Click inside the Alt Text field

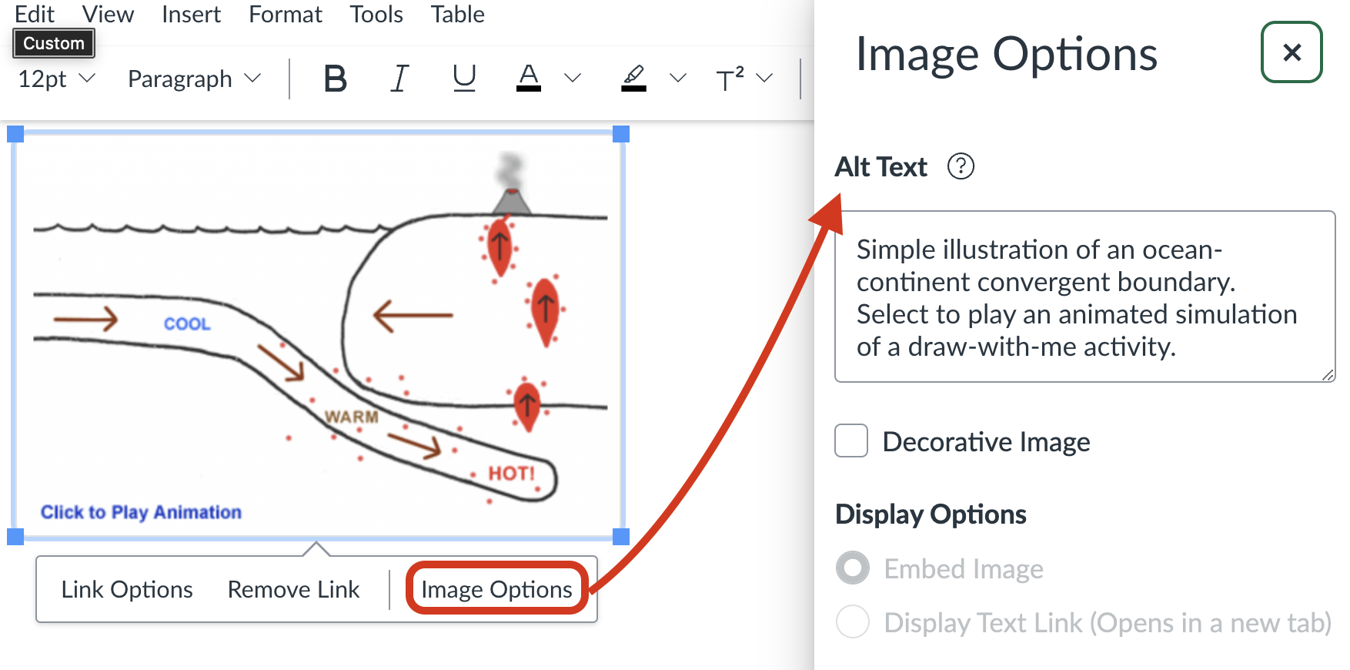1084,297
